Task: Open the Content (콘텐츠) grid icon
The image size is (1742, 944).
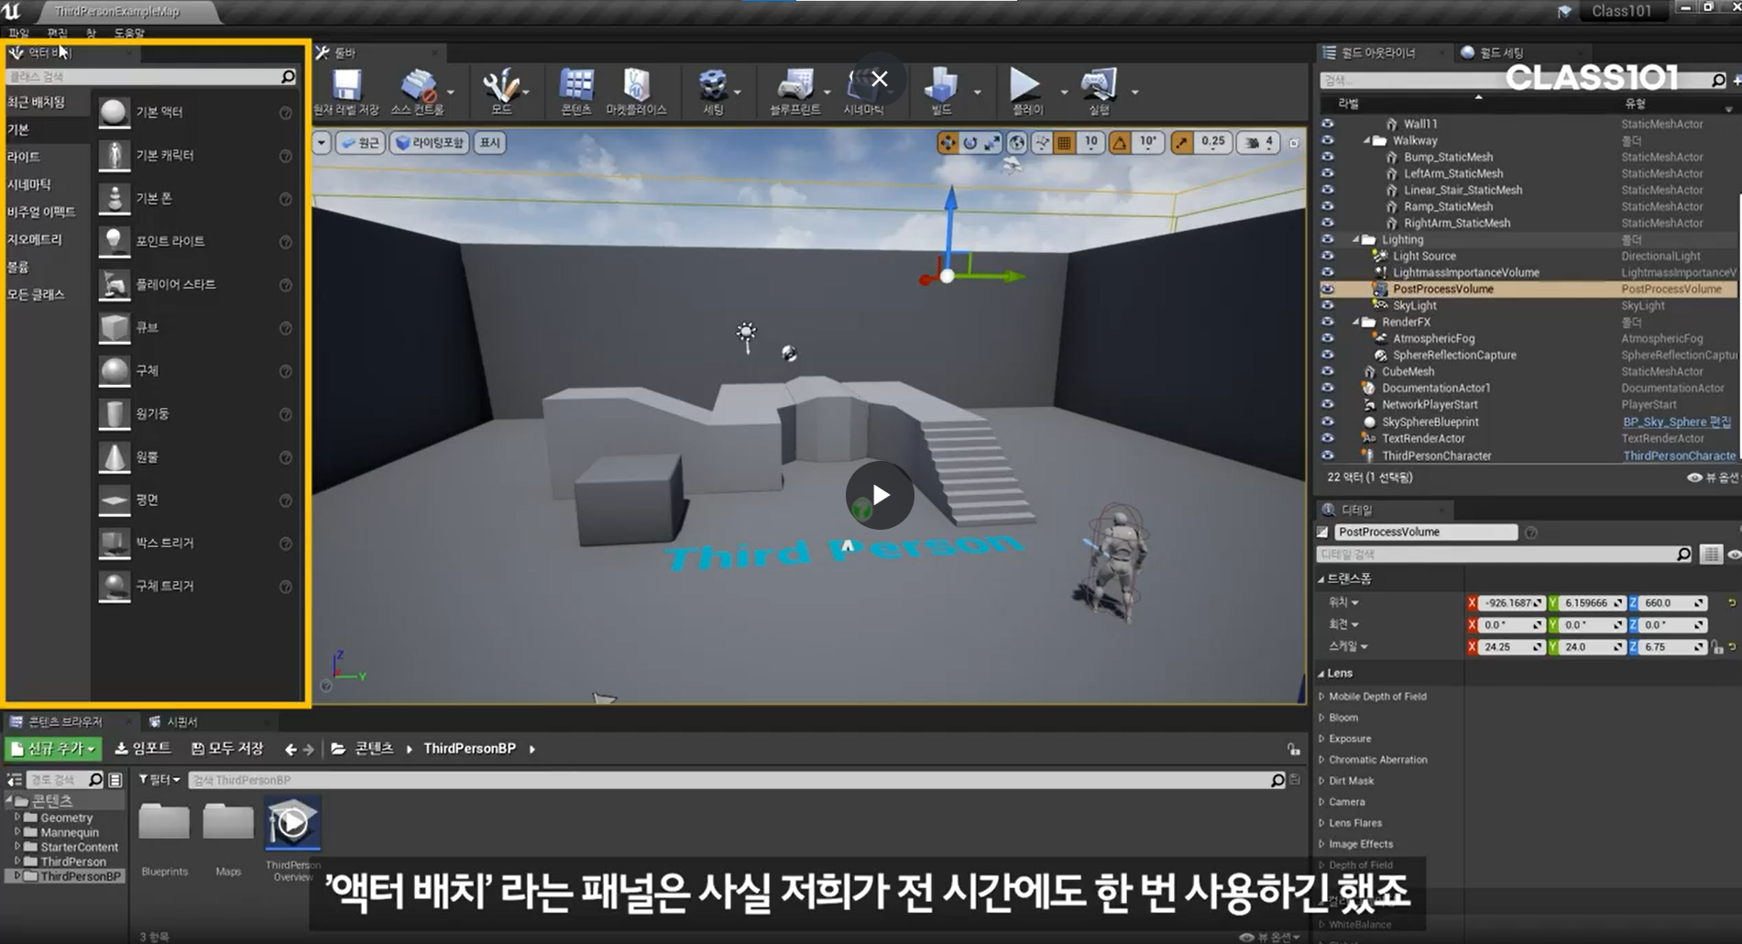Action: (x=576, y=85)
